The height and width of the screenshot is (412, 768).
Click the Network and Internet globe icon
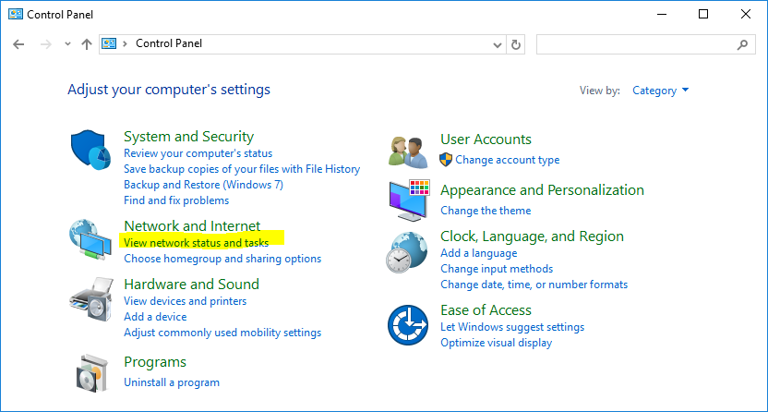pyautogui.click(x=90, y=239)
